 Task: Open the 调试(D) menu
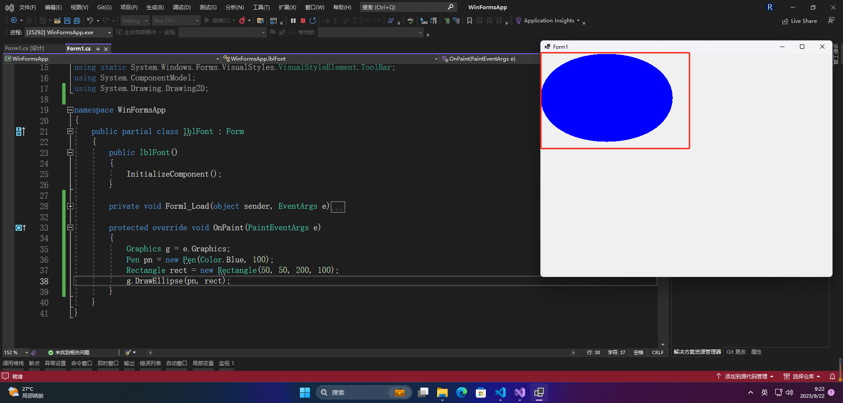(x=182, y=7)
